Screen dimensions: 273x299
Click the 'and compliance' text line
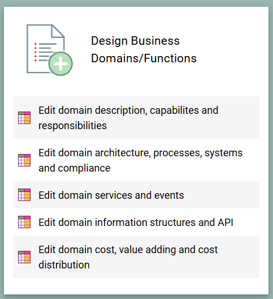click(75, 168)
